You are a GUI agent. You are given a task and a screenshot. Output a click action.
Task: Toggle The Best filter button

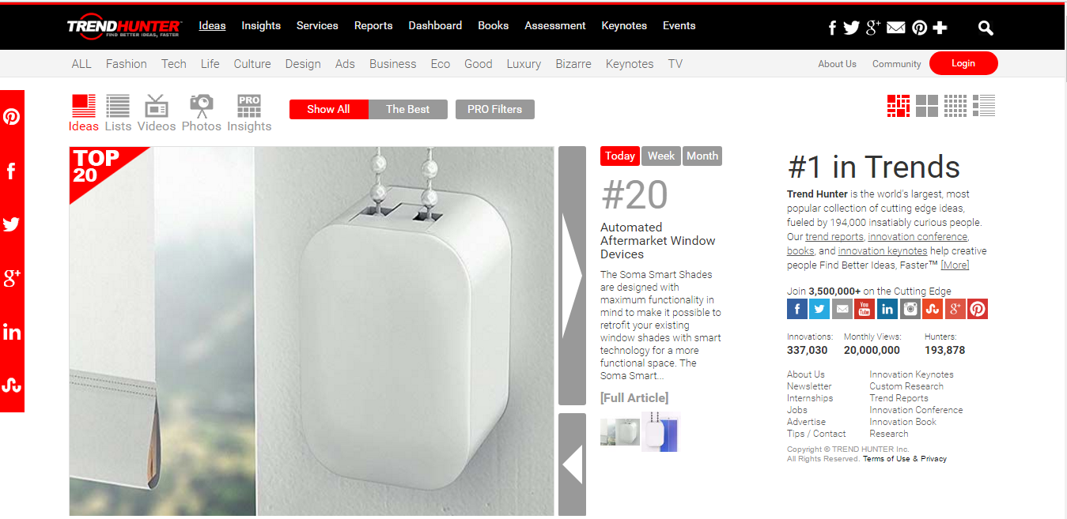click(408, 109)
